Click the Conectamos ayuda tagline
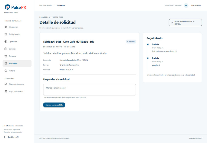The width and height of the screenshot is (207, 143). click(11, 13)
